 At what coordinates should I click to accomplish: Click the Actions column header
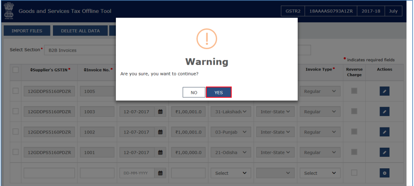[384, 69]
